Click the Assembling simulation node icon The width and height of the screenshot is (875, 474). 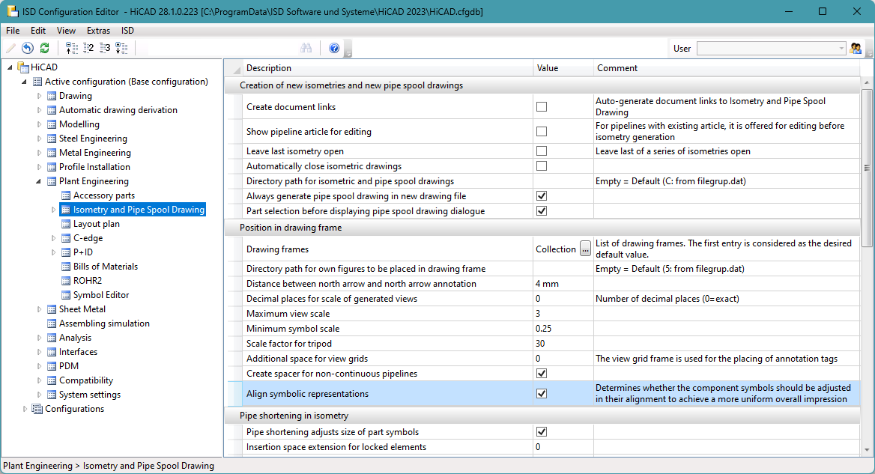point(52,323)
